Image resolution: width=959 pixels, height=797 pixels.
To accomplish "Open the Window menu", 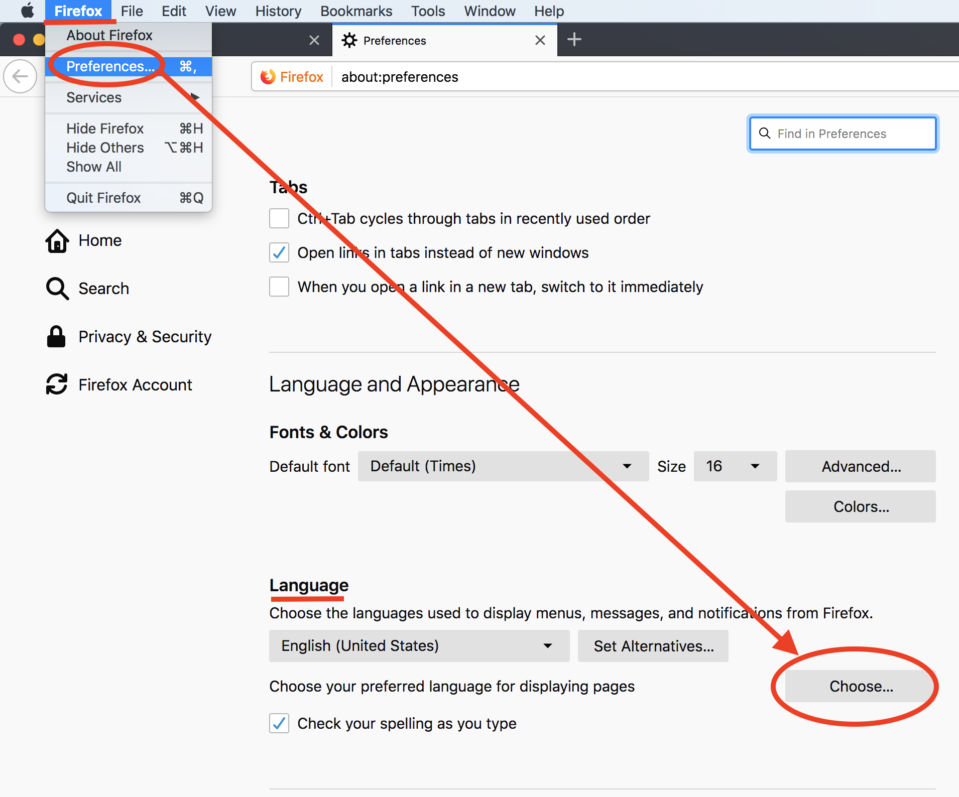I will tap(490, 11).
